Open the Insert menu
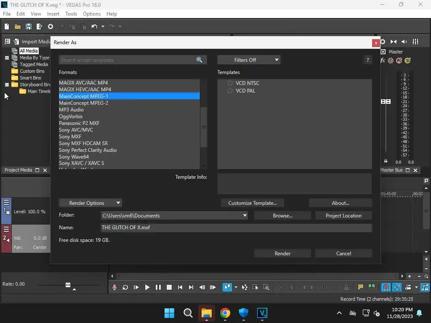 (x=53, y=14)
